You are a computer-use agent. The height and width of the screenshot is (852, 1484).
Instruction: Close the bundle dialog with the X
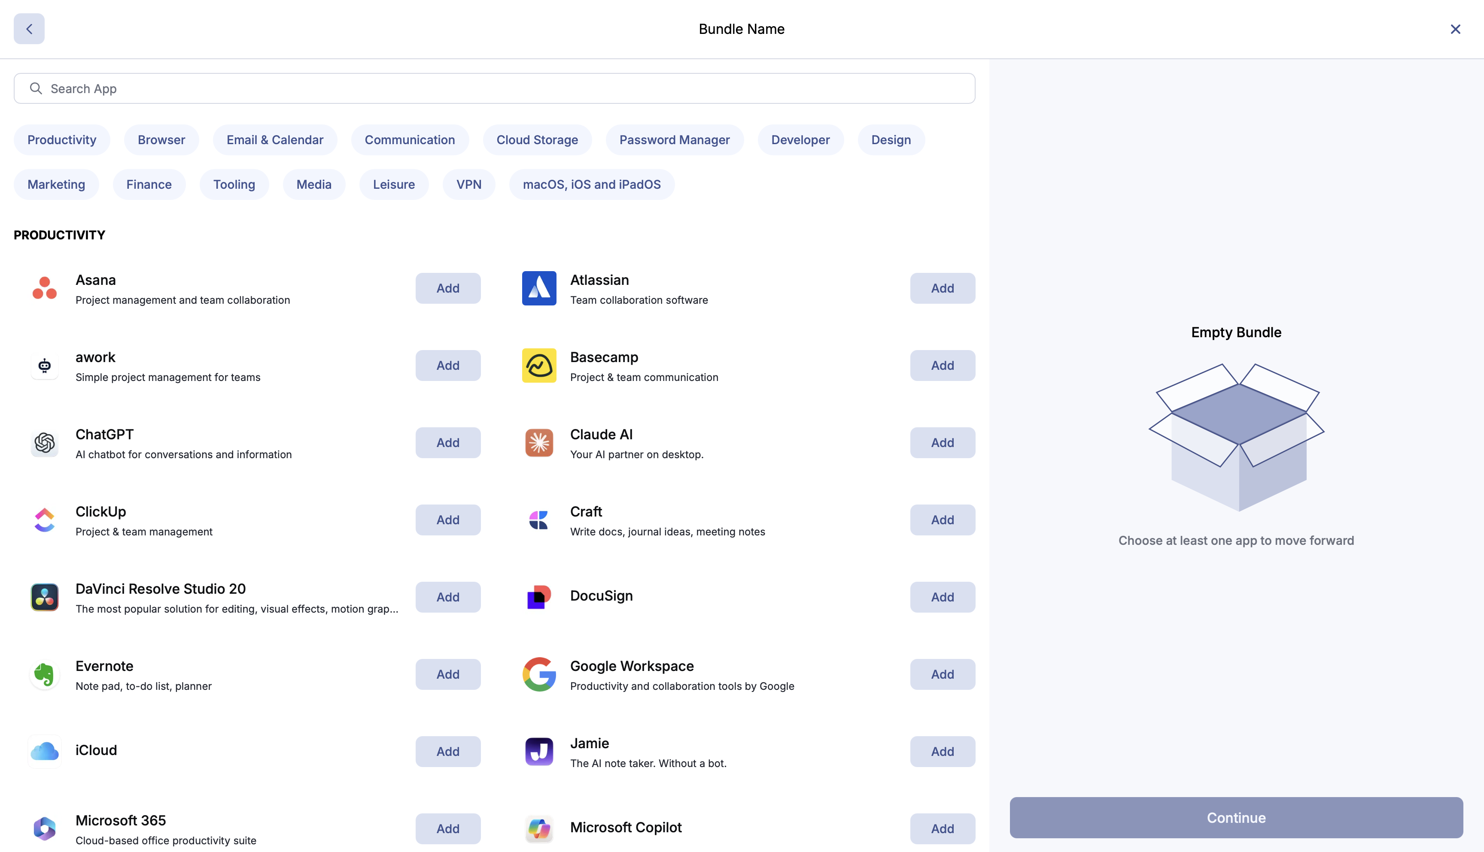click(1455, 29)
